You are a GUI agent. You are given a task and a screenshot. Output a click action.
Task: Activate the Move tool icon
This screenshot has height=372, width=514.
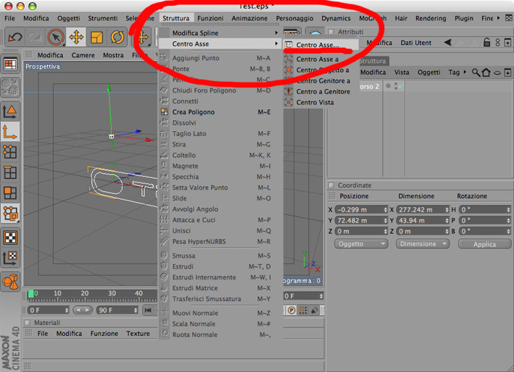click(x=76, y=37)
